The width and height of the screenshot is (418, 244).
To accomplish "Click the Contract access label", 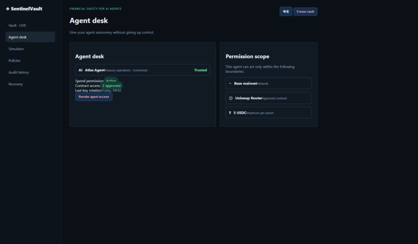I will coord(88,86).
